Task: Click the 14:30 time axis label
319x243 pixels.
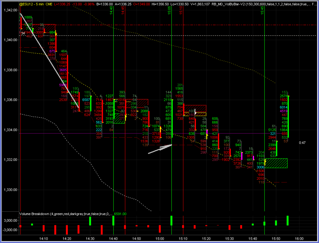Action: pyautogui.click(x=90, y=239)
